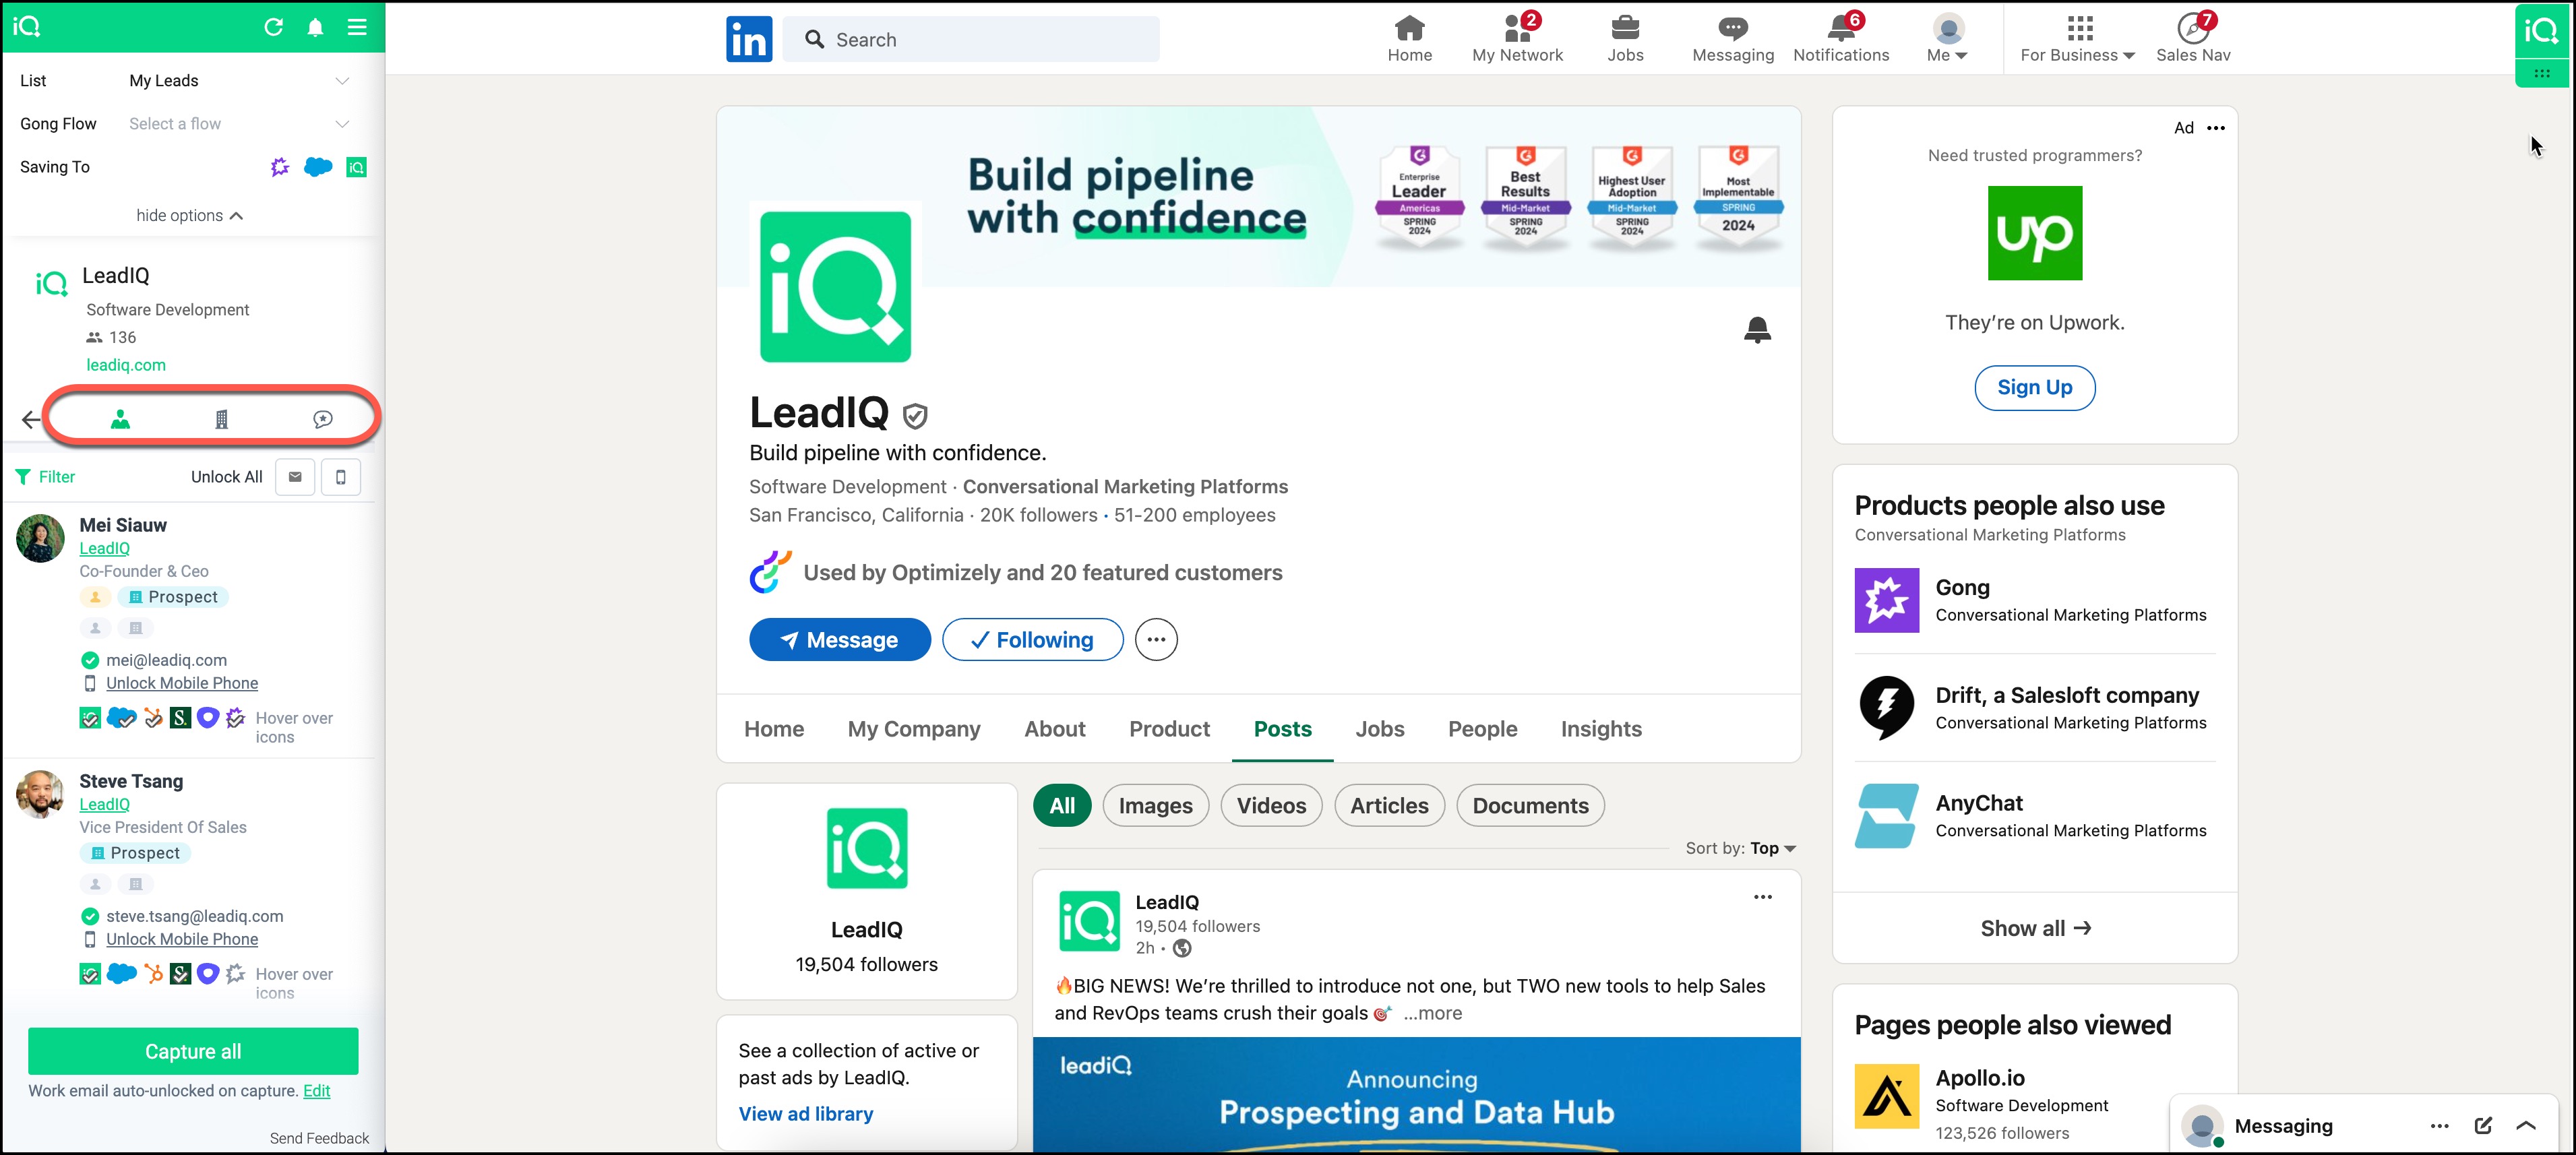The image size is (2576, 1155).
Task: Go back using the left arrow in LeadIQ panel
Action: (x=31, y=419)
